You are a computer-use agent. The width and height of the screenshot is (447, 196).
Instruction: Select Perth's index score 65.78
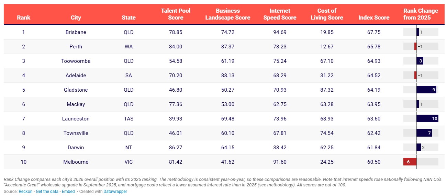click(374, 47)
